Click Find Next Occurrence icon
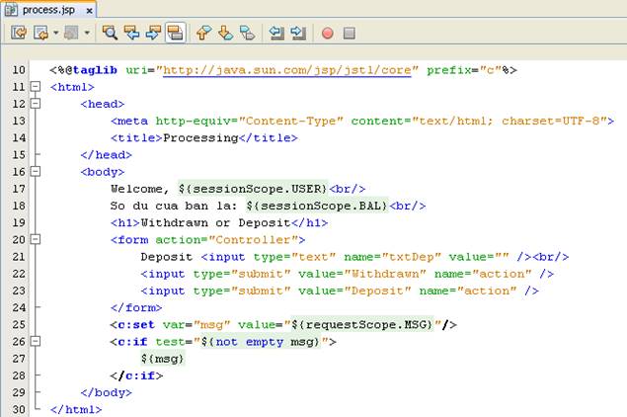The height and width of the screenshot is (417, 627). click(153, 33)
